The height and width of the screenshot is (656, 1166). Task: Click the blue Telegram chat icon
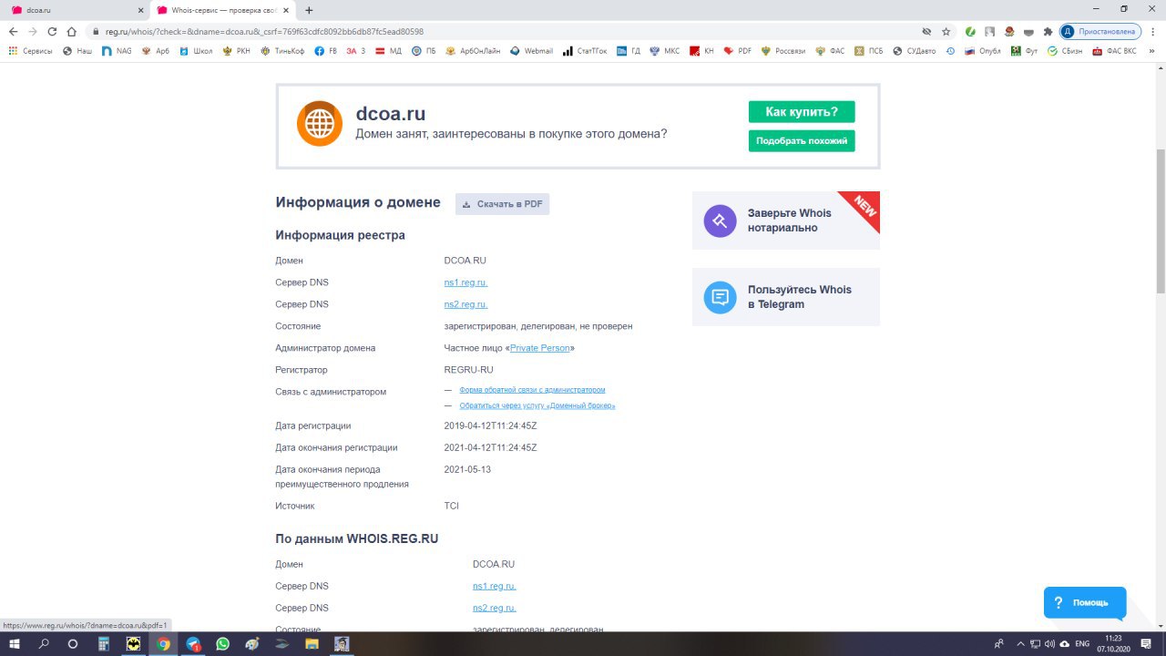(720, 297)
